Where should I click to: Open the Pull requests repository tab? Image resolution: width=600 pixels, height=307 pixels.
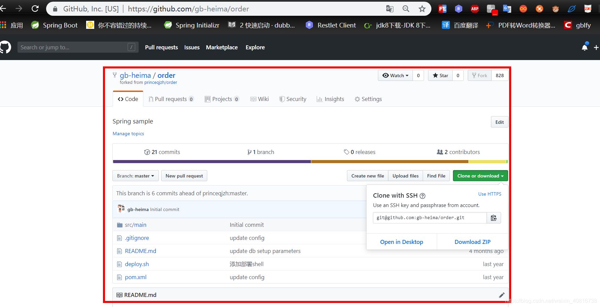click(171, 99)
